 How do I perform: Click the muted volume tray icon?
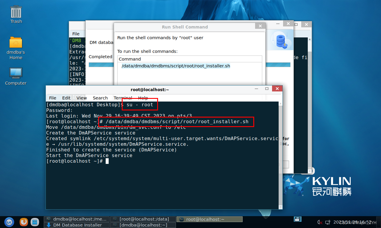320,222
